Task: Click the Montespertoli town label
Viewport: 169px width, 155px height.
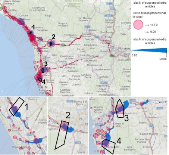Action: pyautogui.click(x=94, y=65)
